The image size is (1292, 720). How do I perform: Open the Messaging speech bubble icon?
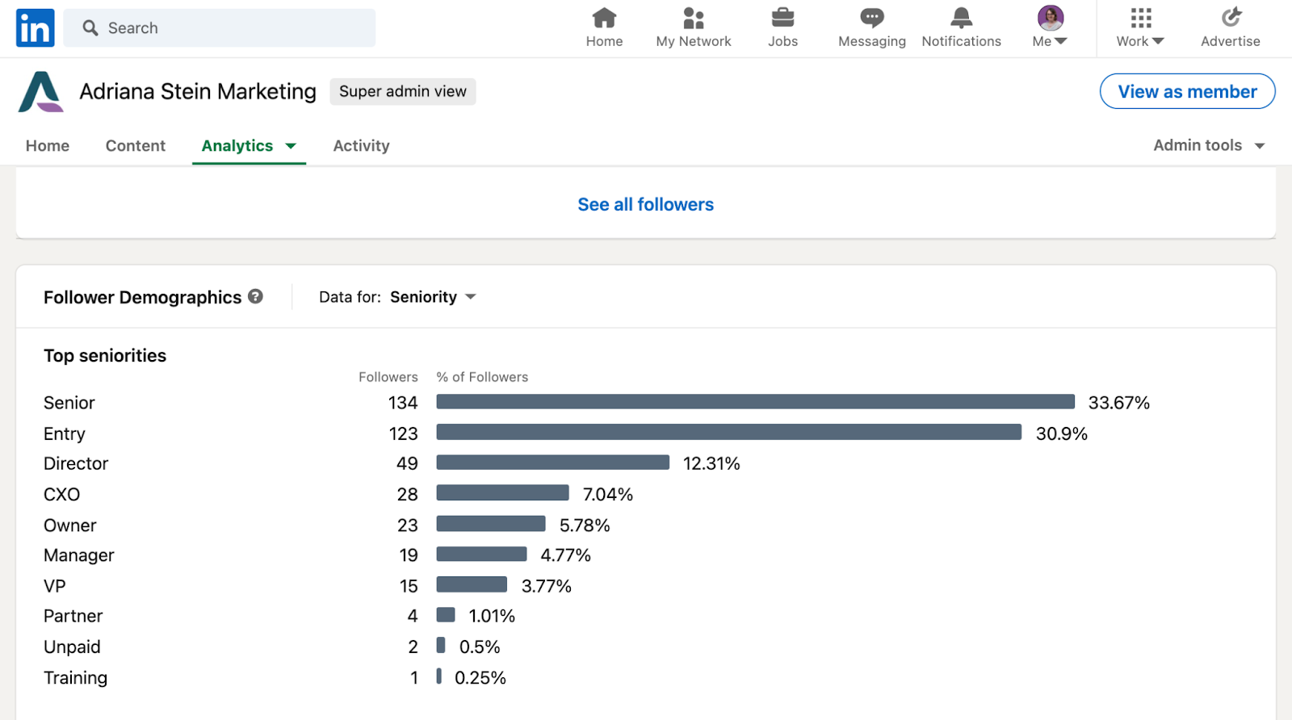click(872, 18)
